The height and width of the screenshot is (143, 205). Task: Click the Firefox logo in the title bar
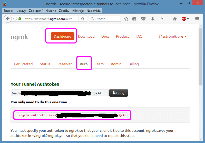(x=5, y=4)
